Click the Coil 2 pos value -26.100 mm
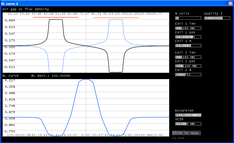The width and height of the screenshot is (234, 143). (x=188, y=66)
